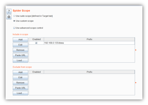Click orange arrow beside Include in scope table

(x=136, y=50)
